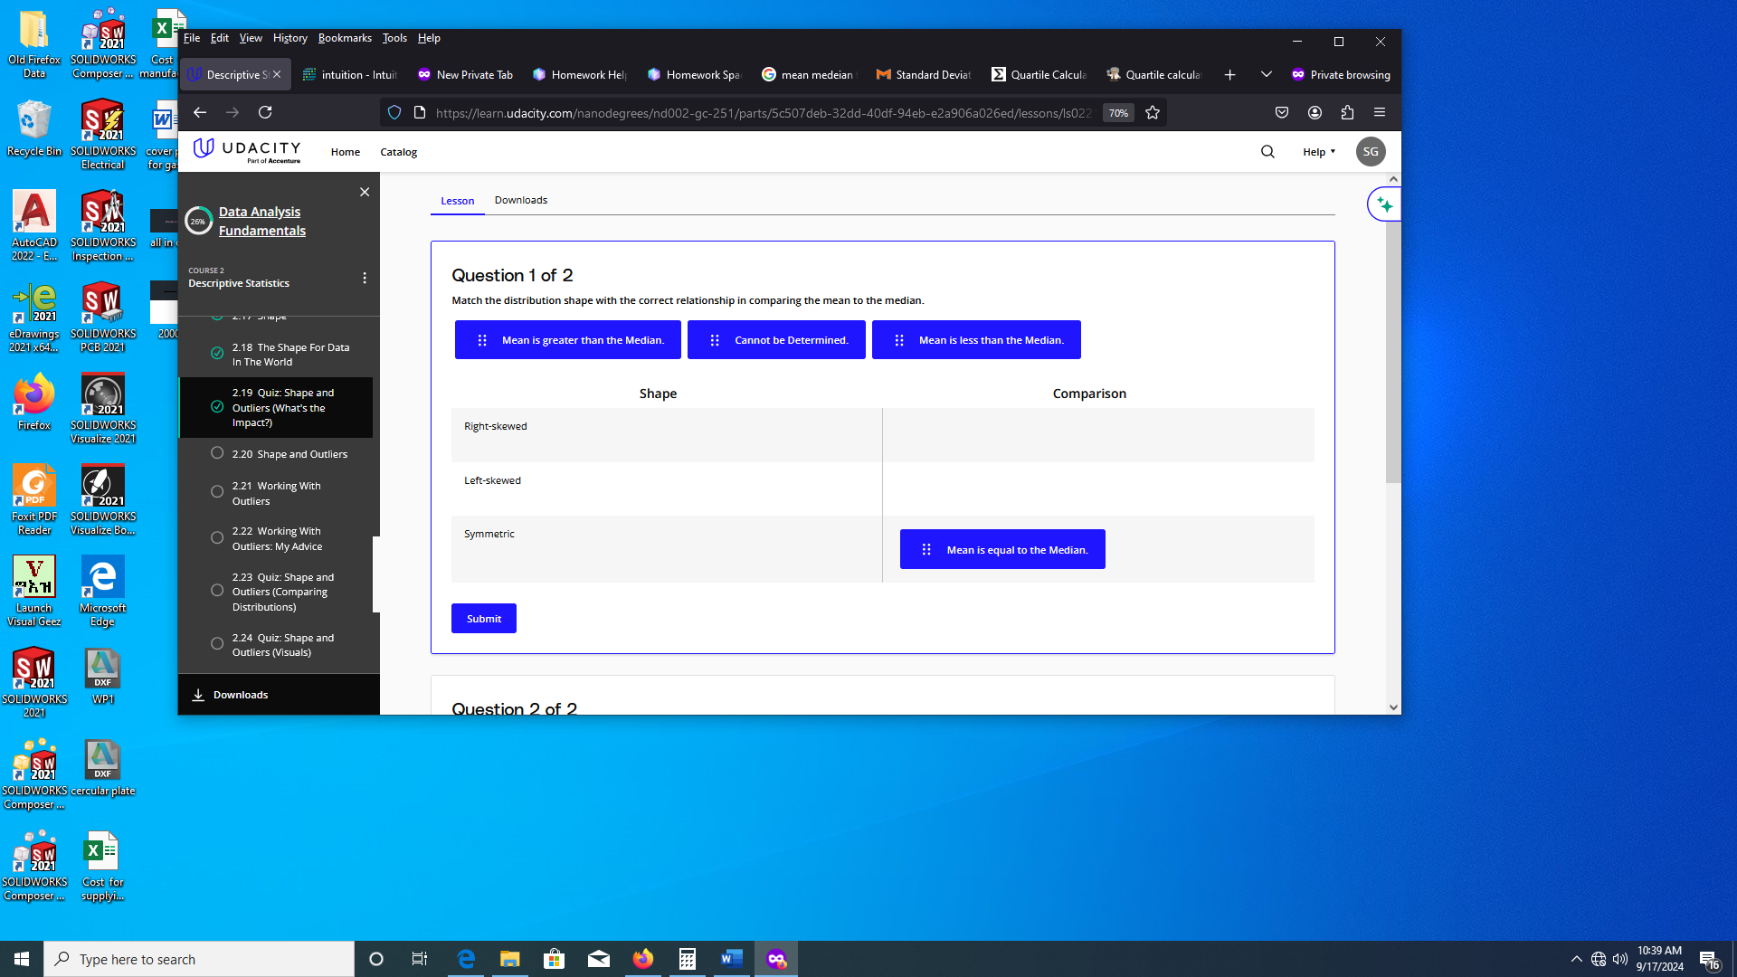
Task: Click the tracking protection shield icon
Action: tap(394, 112)
